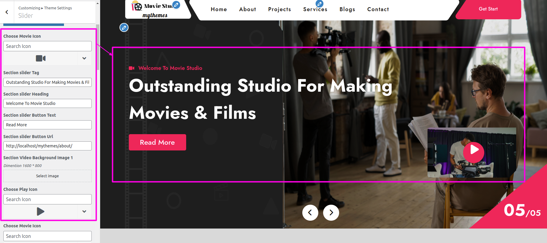Select the video camera movie icon preview

pyautogui.click(x=41, y=58)
